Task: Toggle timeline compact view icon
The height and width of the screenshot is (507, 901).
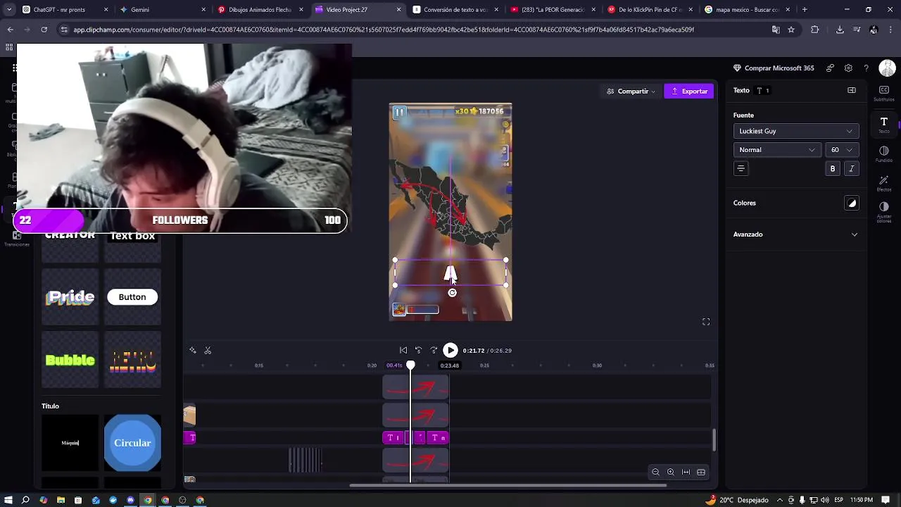Action: pyautogui.click(x=701, y=472)
